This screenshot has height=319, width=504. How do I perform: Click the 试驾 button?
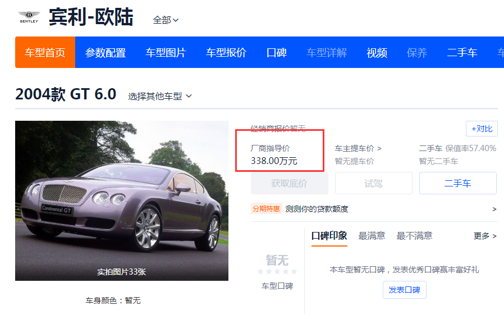point(373,183)
